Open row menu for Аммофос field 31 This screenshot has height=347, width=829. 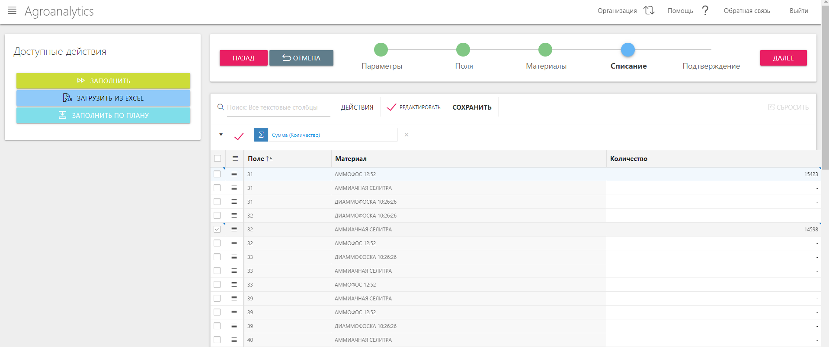coord(234,174)
